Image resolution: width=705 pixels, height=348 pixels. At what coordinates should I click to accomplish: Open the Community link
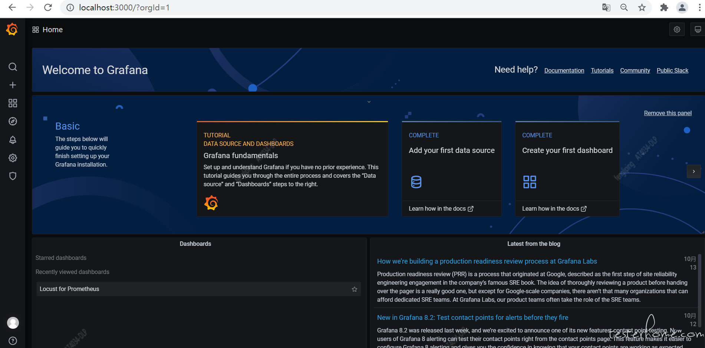(635, 70)
